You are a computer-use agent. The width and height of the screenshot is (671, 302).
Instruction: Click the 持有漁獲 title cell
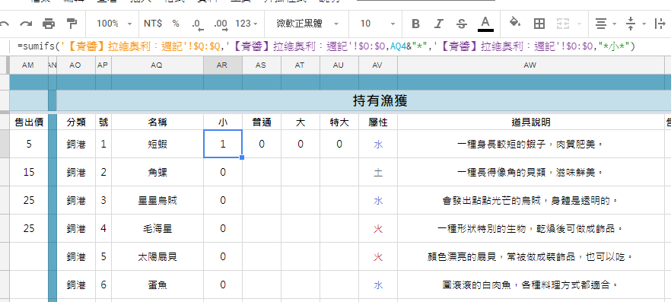click(x=380, y=101)
